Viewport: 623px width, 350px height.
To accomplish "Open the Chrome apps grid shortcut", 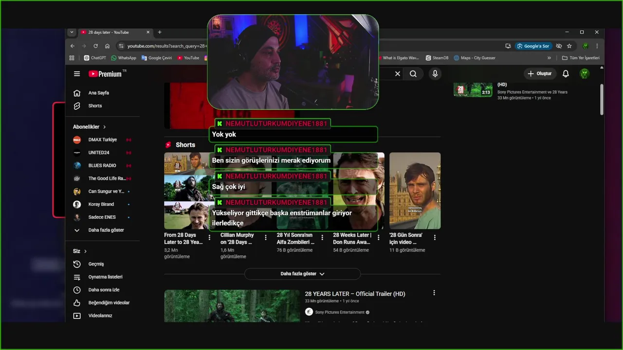I will [x=72, y=58].
